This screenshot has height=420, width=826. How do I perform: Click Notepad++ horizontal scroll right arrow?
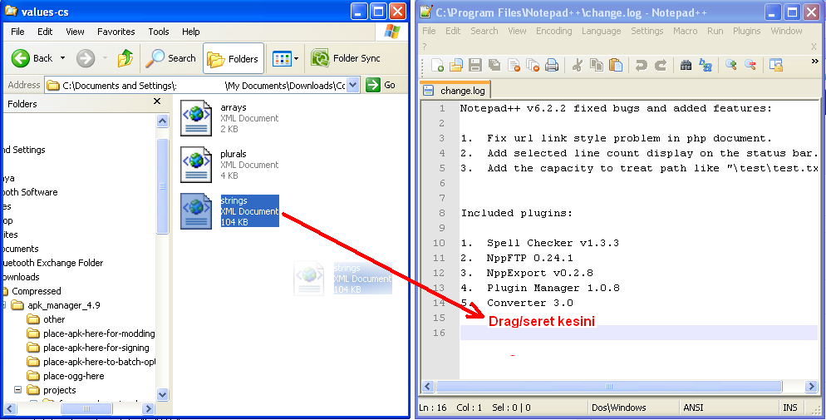tap(812, 386)
